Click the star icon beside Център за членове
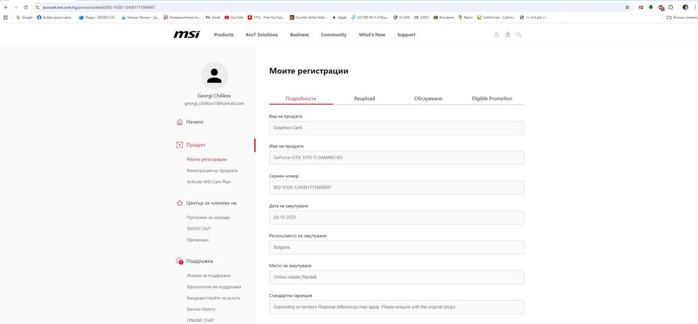 179,203
